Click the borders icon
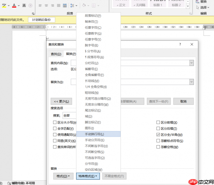This screenshot has height=185, width=214. point(94,5)
